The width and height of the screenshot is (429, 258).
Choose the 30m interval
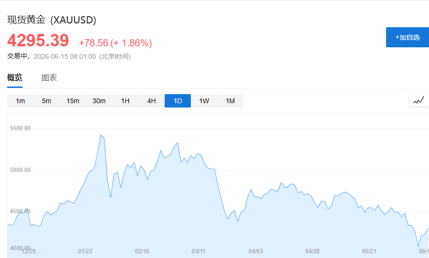point(99,101)
